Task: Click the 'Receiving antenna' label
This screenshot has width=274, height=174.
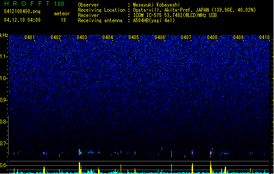Action: 100,20
